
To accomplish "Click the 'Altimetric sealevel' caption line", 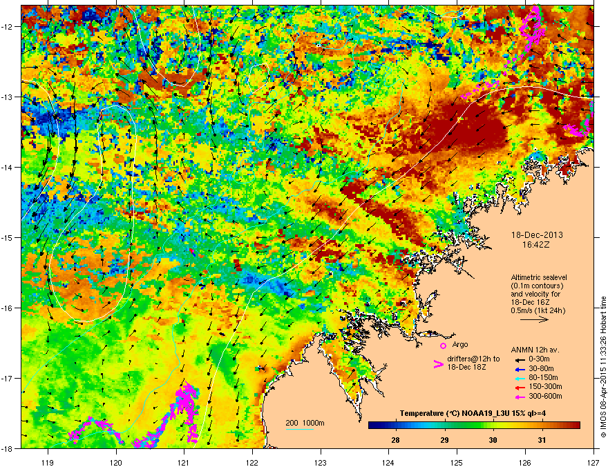I will [539, 277].
